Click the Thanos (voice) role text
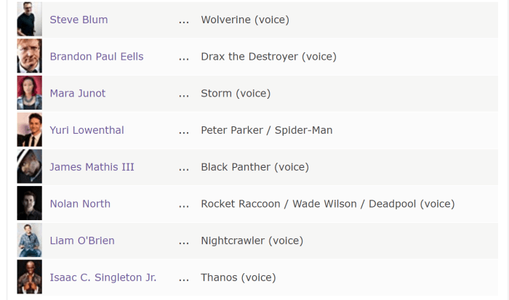 click(x=239, y=277)
